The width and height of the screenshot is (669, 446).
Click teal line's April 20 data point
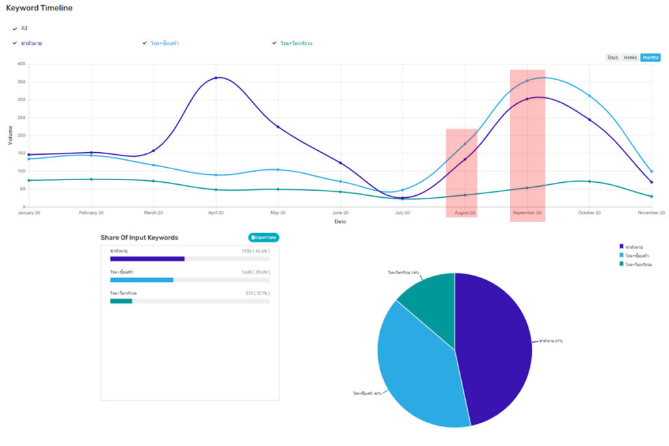click(x=216, y=190)
